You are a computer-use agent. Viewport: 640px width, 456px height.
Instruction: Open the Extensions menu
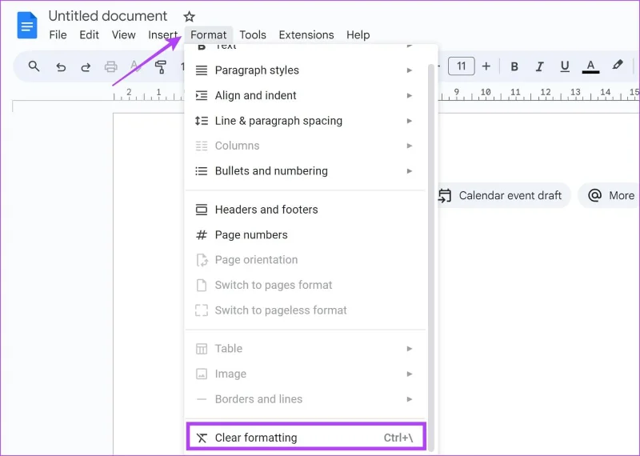(x=306, y=35)
